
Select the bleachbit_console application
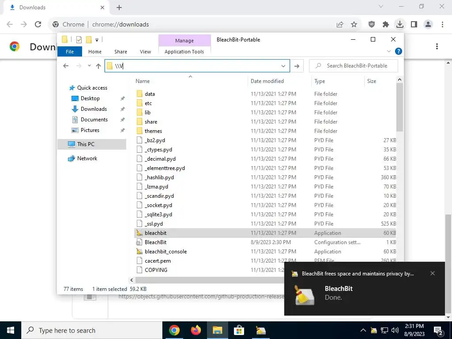pos(265,251)
